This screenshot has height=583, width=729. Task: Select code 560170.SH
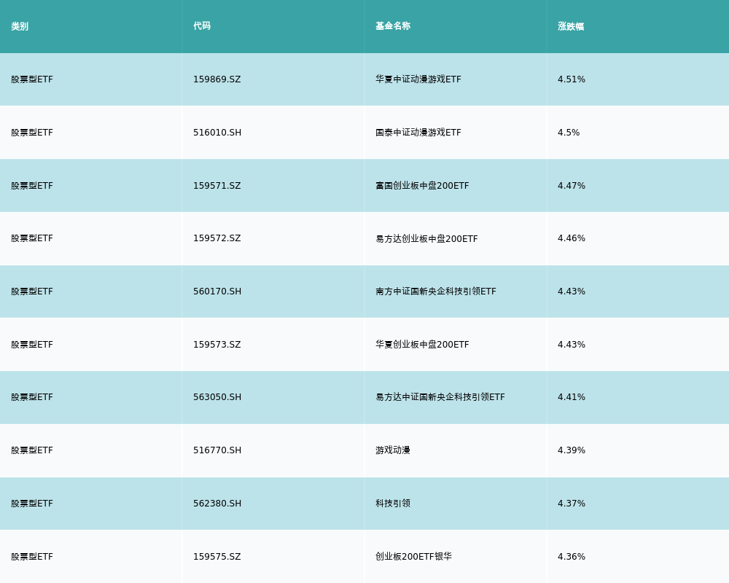pyautogui.click(x=217, y=291)
